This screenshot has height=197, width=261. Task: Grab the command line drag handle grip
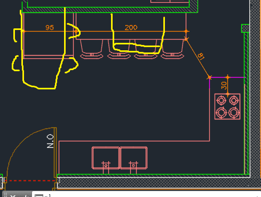pos(5,195)
